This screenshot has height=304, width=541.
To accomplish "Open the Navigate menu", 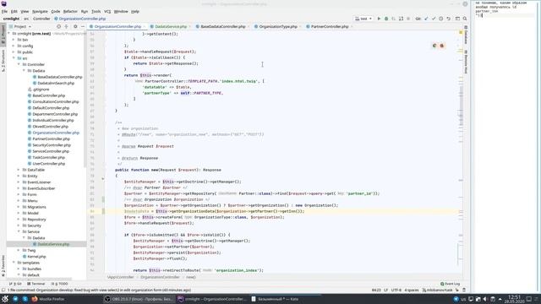I will [x=40, y=11].
